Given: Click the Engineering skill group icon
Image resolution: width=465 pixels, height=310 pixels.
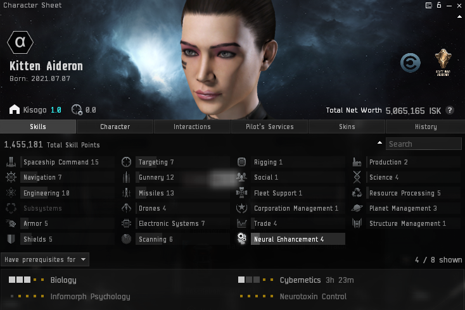Looking at the screenshot, I should point(11,193).
